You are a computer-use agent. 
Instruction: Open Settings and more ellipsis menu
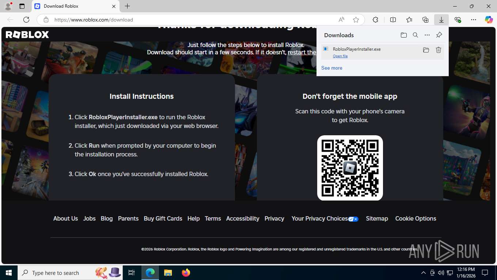pos(474,20)
